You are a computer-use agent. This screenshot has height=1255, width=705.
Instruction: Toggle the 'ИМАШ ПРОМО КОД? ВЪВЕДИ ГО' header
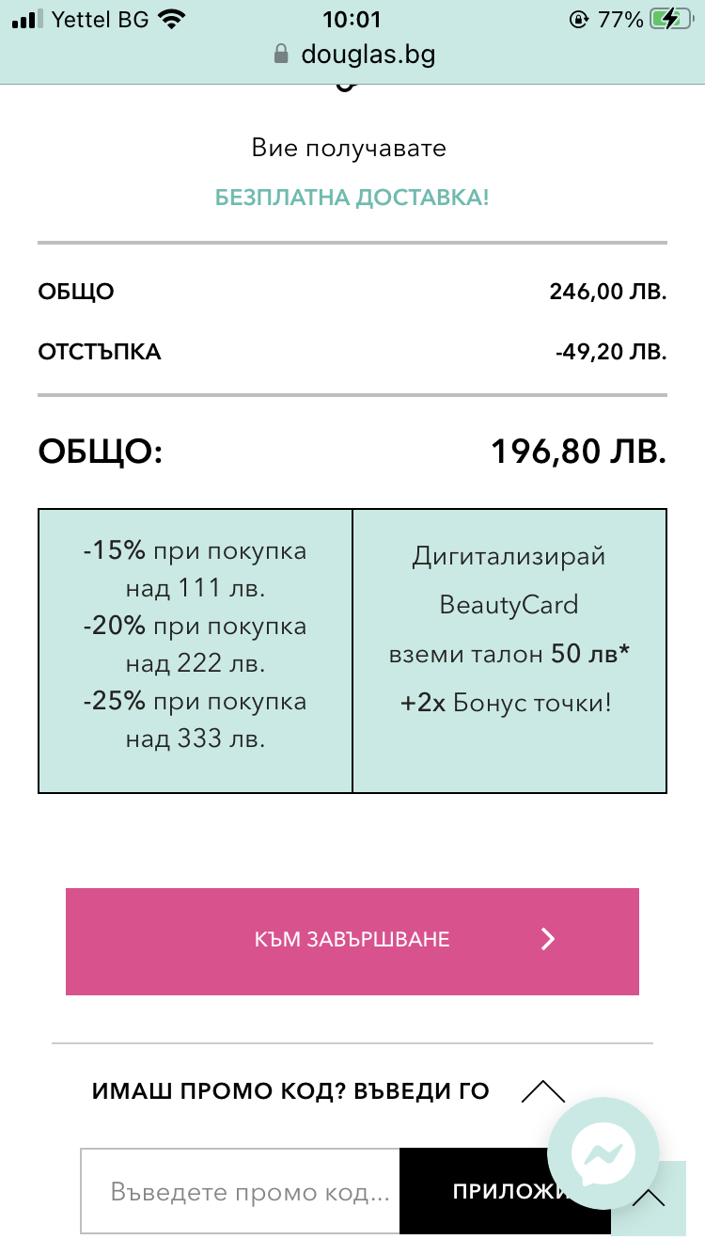coord(291,1091)
